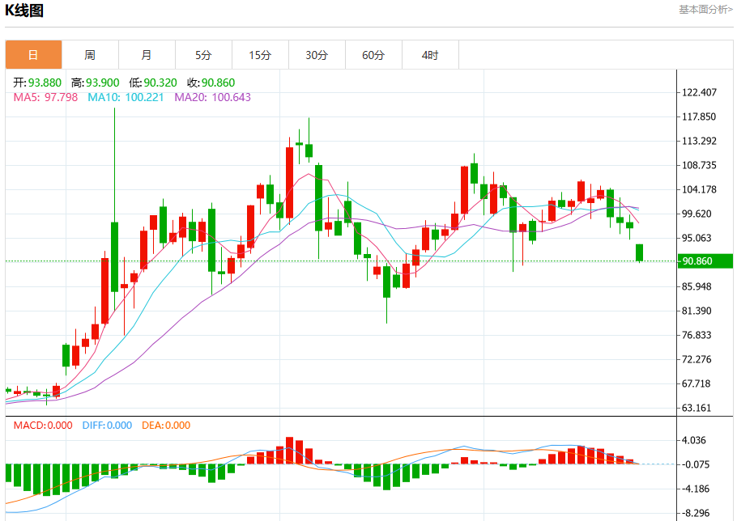Select the 日 daily chart tab
The image size is (737, 521).
click(x=33, y=55)
